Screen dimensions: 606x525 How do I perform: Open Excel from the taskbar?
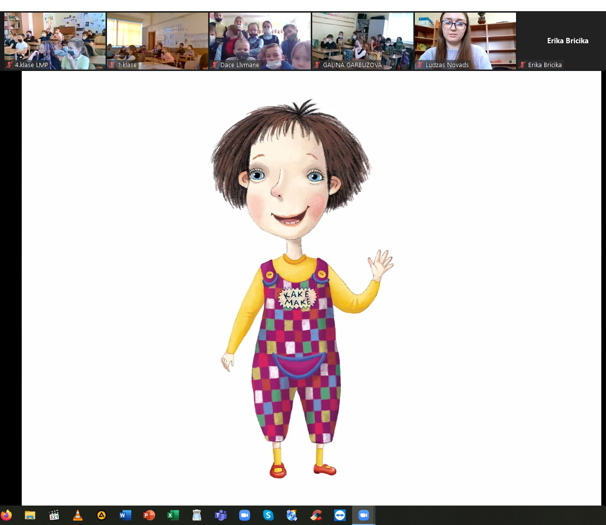tap(173, 515)
